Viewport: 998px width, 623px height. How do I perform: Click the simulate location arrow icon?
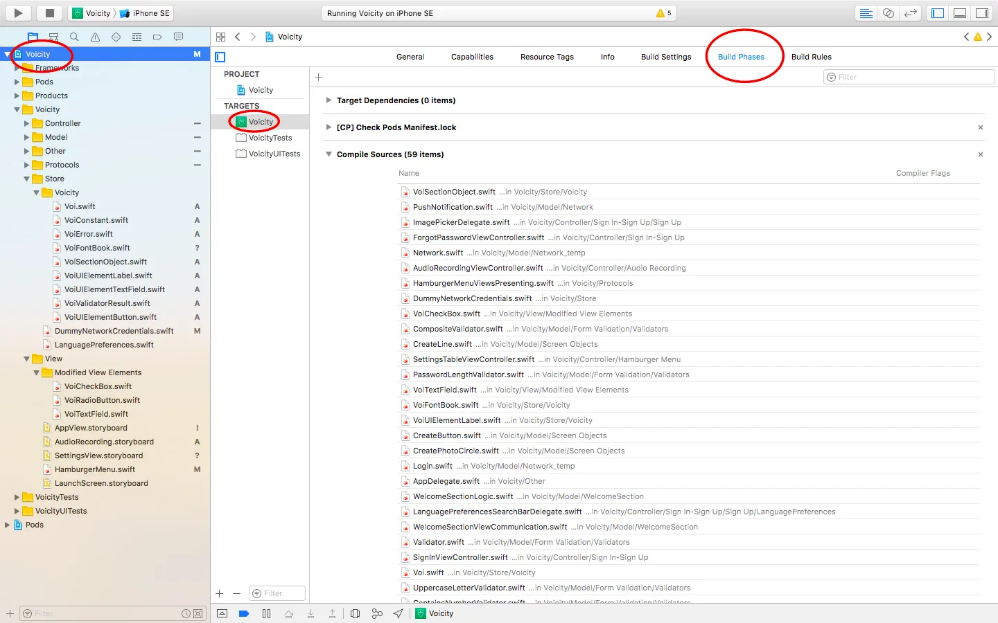point(398,613)
